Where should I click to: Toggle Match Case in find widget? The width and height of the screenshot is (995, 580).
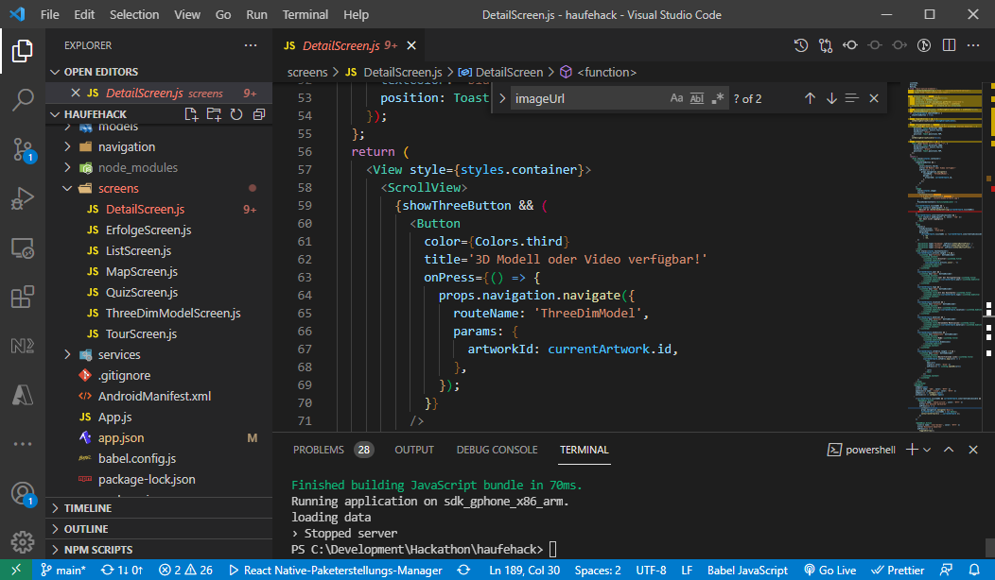point(676,98)
